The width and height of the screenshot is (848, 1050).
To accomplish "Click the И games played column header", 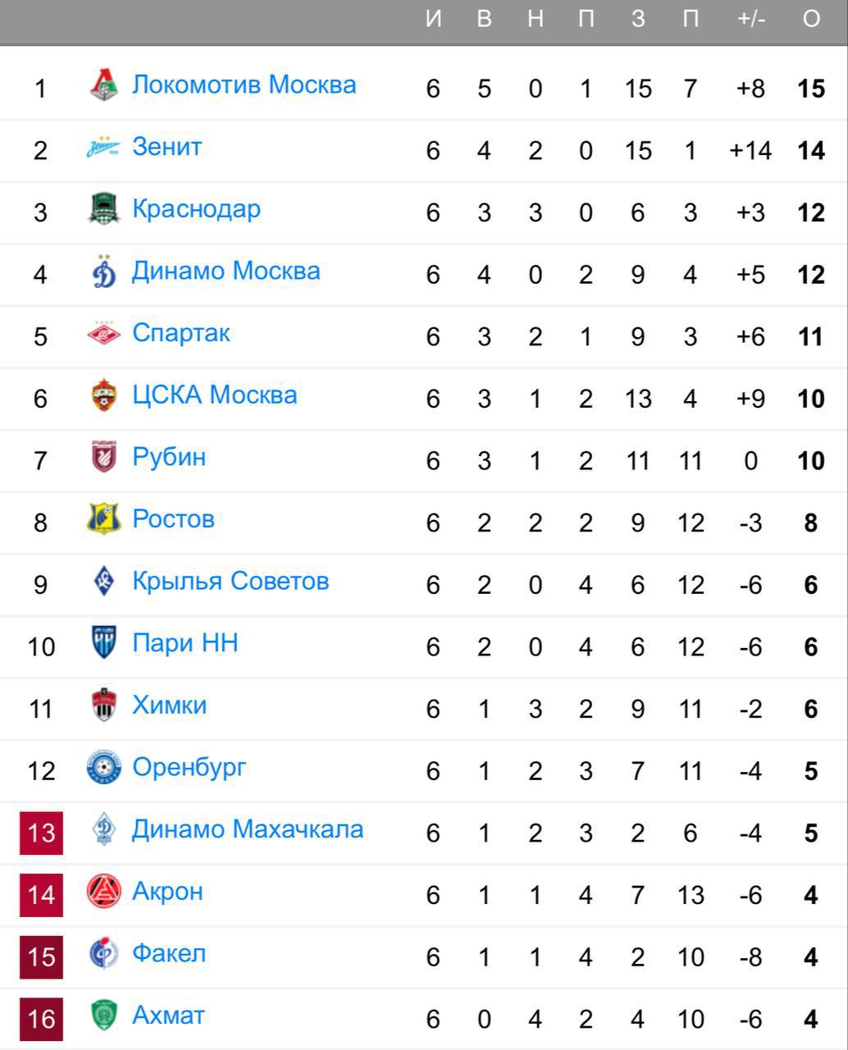I will click(433, 20).
